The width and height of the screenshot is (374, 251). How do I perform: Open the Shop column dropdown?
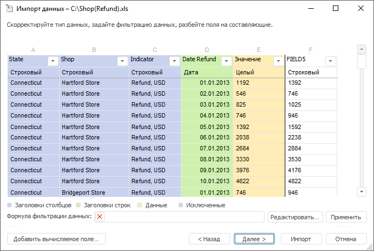tap(122, 61)
